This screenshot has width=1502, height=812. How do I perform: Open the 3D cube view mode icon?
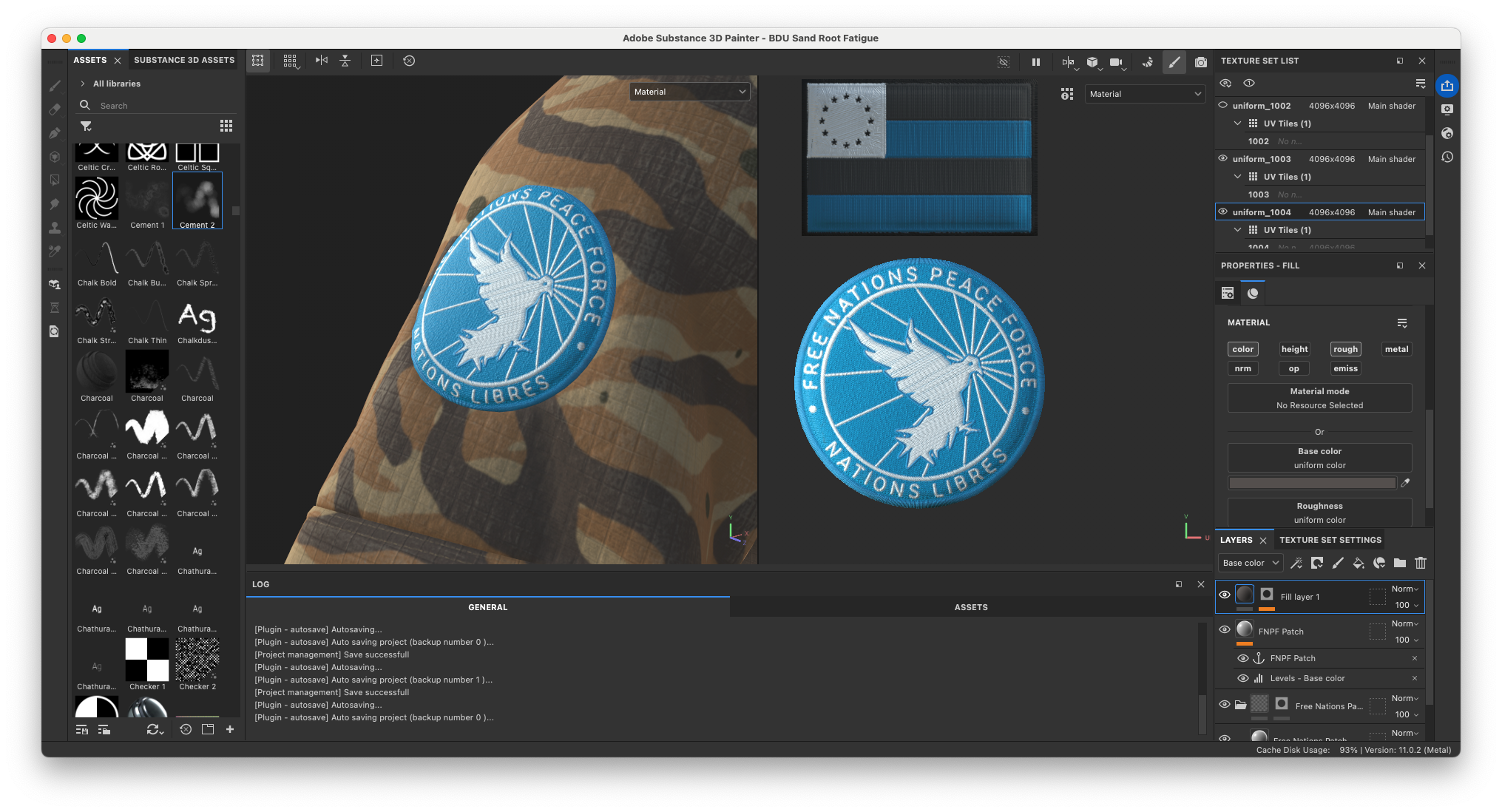click(x=1092, y=61)
